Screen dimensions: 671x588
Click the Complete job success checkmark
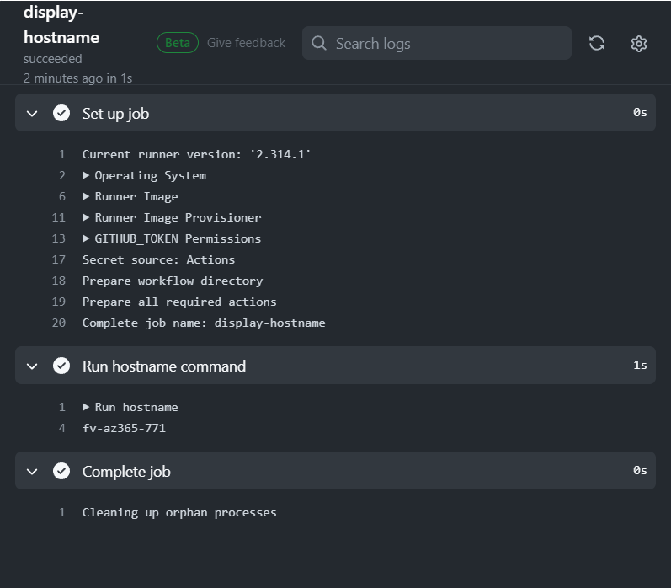pos(61,471)
